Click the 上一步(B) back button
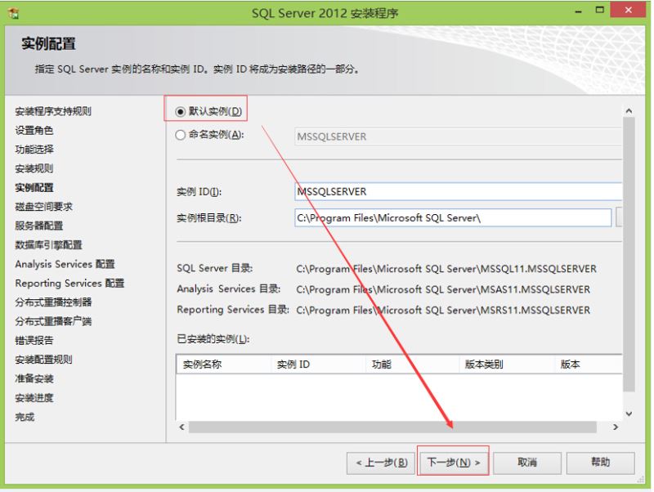 [x=381, y=463]
